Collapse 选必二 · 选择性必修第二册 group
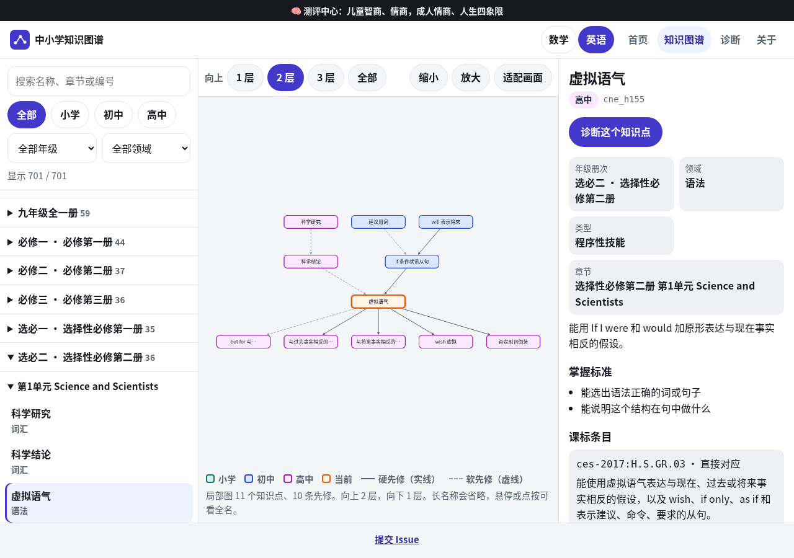The image size is (794, 558). (x=99, y=357)
